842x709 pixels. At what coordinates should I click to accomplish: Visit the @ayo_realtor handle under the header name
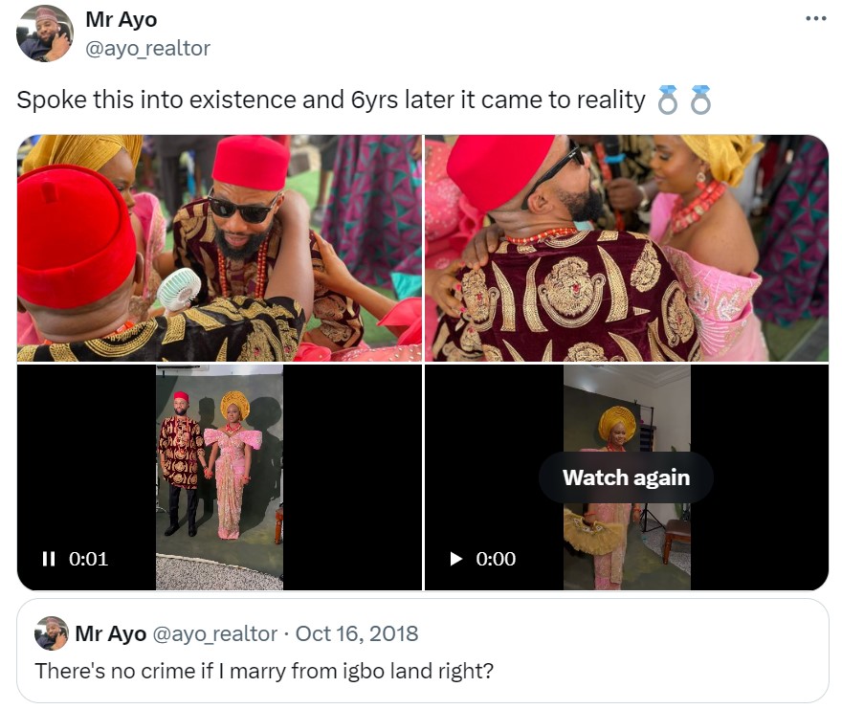[147, 48]
